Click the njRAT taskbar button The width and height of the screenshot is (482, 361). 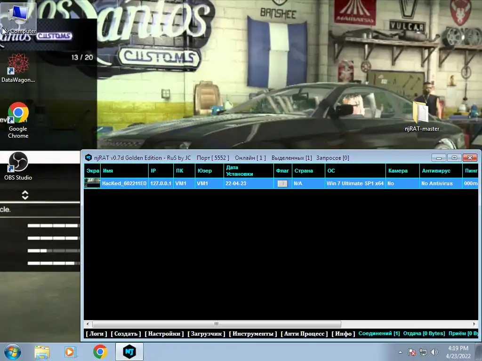(129, 352)
